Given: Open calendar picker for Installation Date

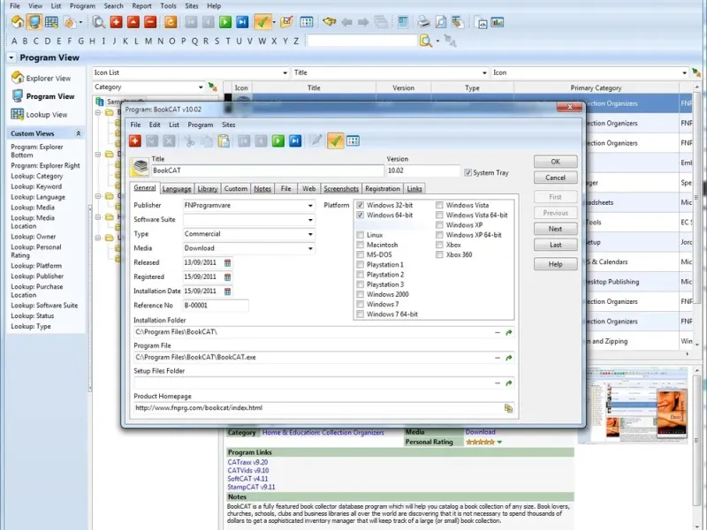Looking at the screenshot, I should 228,291.
